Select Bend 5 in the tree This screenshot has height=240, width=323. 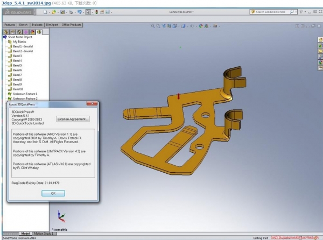coord(17,66)
